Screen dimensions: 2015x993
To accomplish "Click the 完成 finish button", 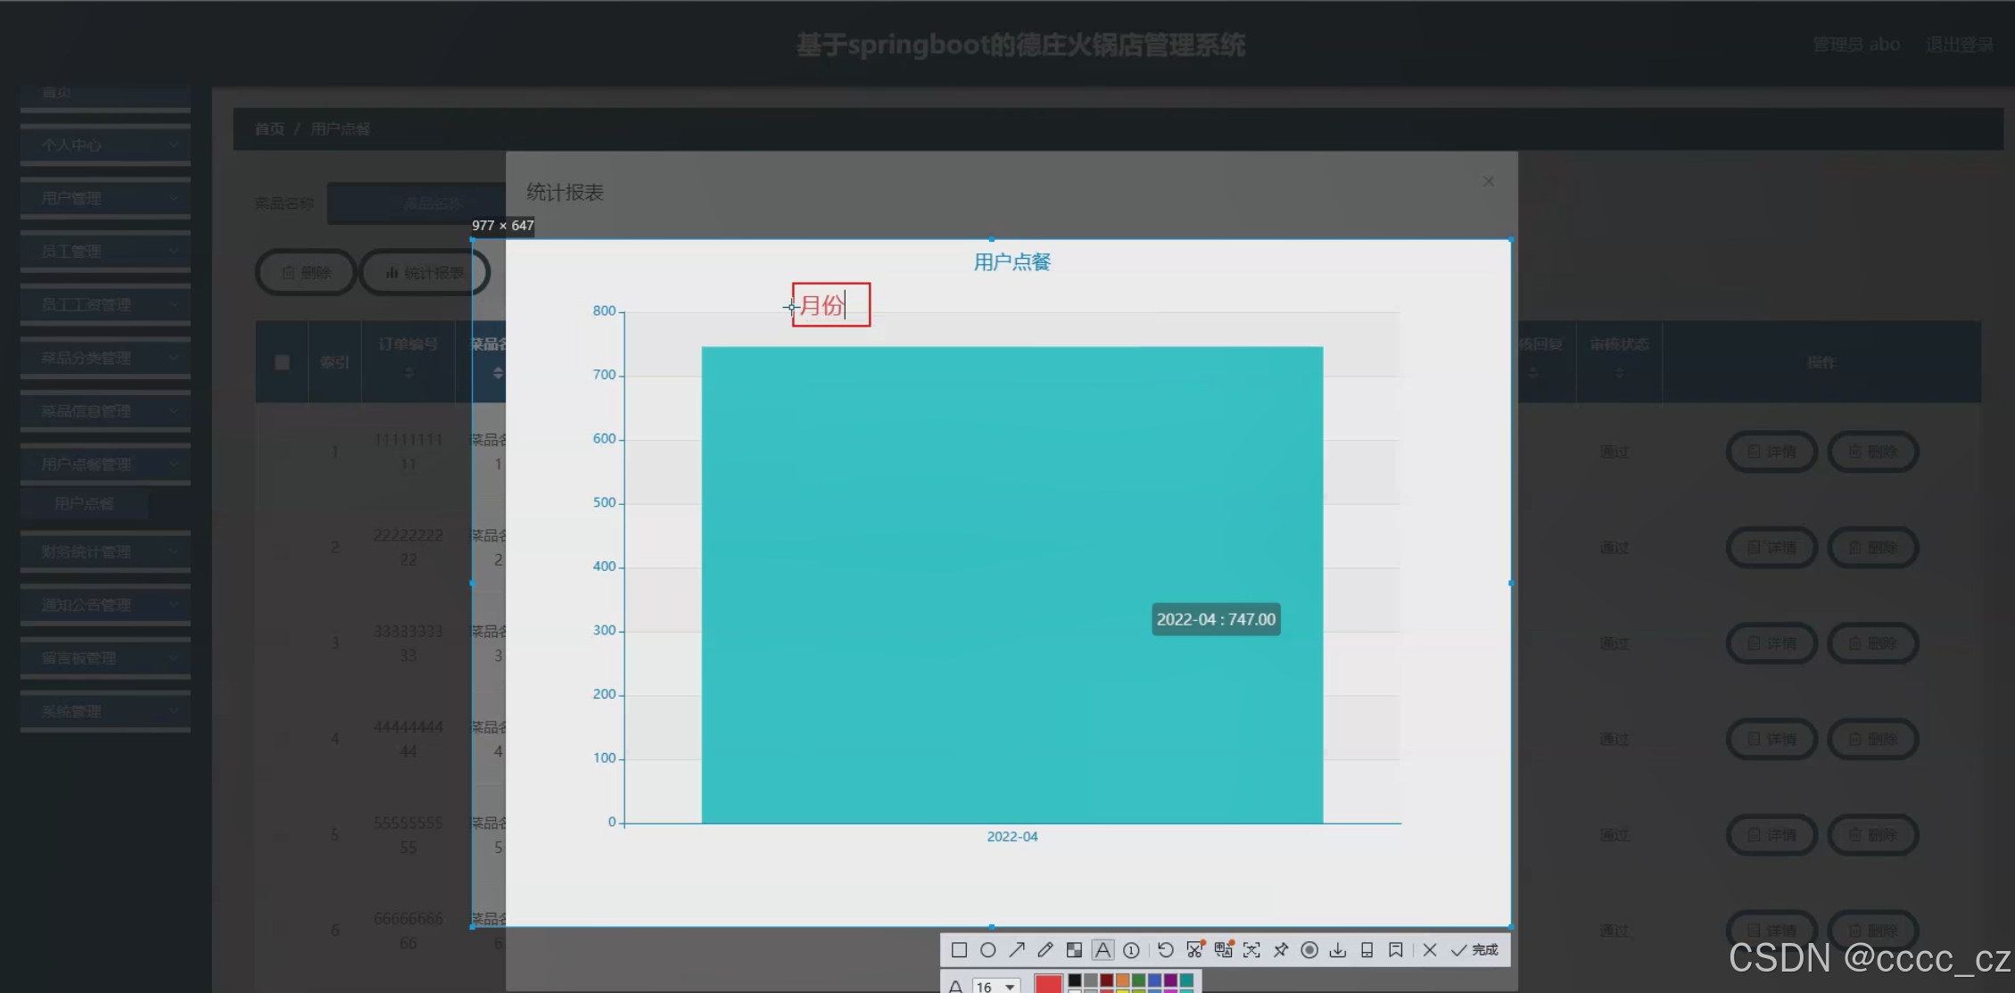I will [1475, 950].
